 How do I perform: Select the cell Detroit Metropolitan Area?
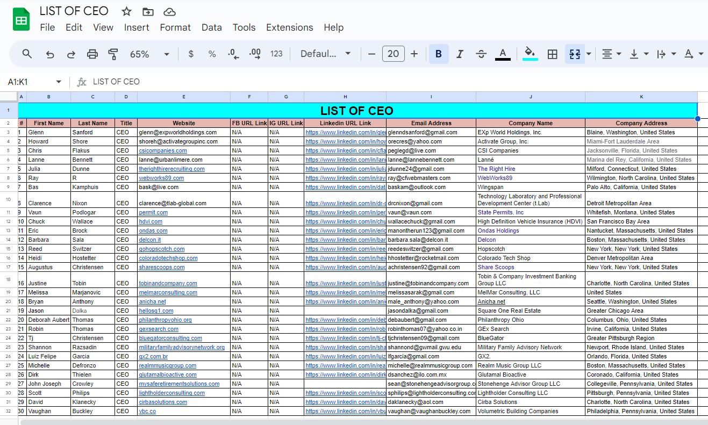(x=641, y=200)
